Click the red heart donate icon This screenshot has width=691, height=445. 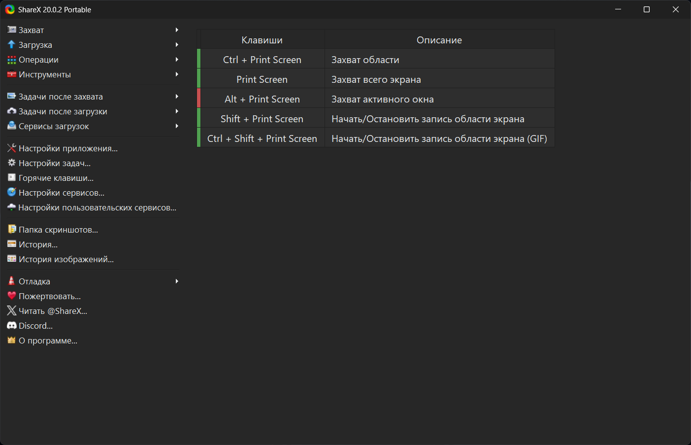(12, 296)
